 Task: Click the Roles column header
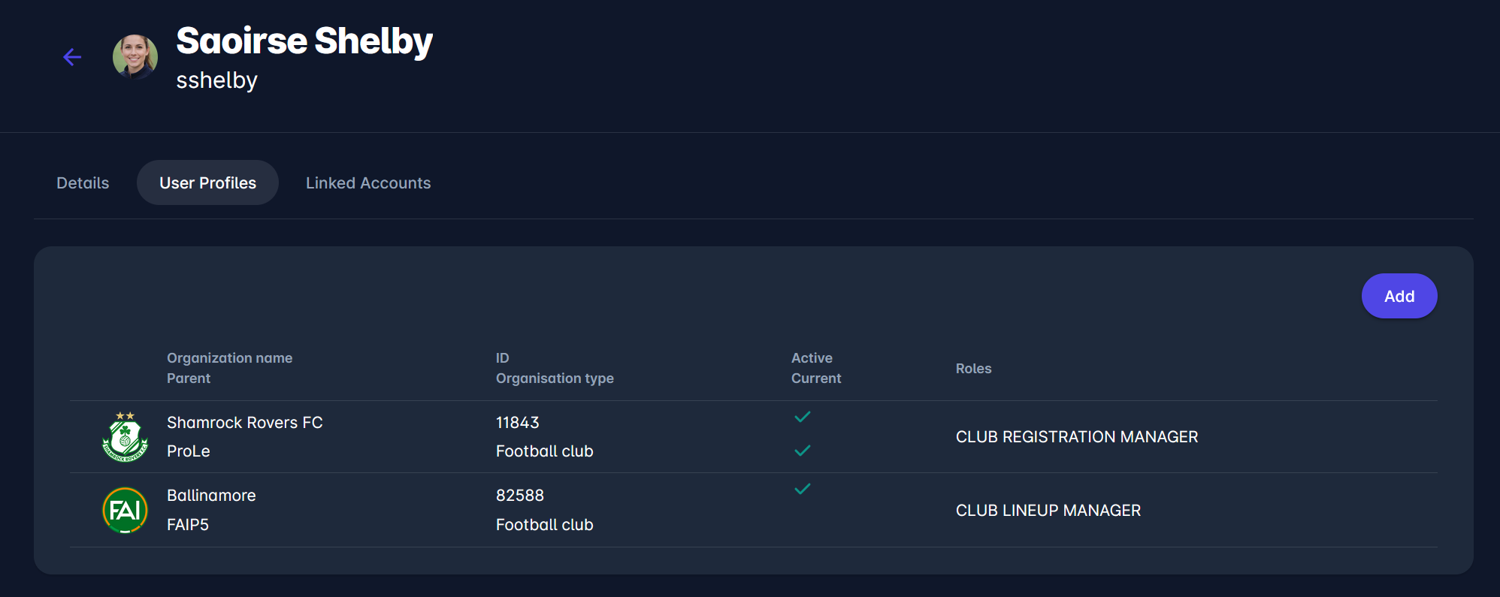[x=973, y=369]
